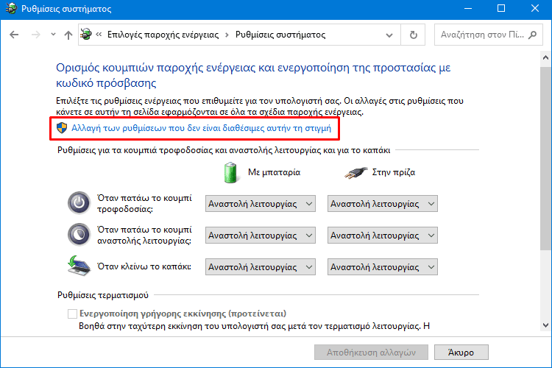Go back with the left arrow

click(x=14, y=35)
